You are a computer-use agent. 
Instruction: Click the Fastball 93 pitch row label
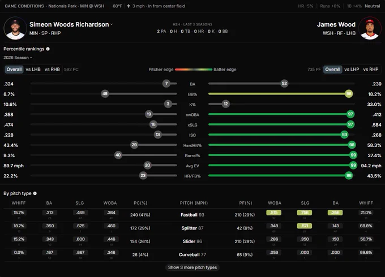[192, 215]
